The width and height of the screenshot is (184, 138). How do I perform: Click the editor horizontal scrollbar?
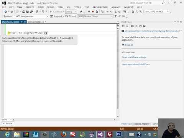pyautogui.click(x=64, y=120)
